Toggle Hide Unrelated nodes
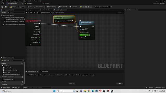The image size is (166, 93). click(38, 7)
